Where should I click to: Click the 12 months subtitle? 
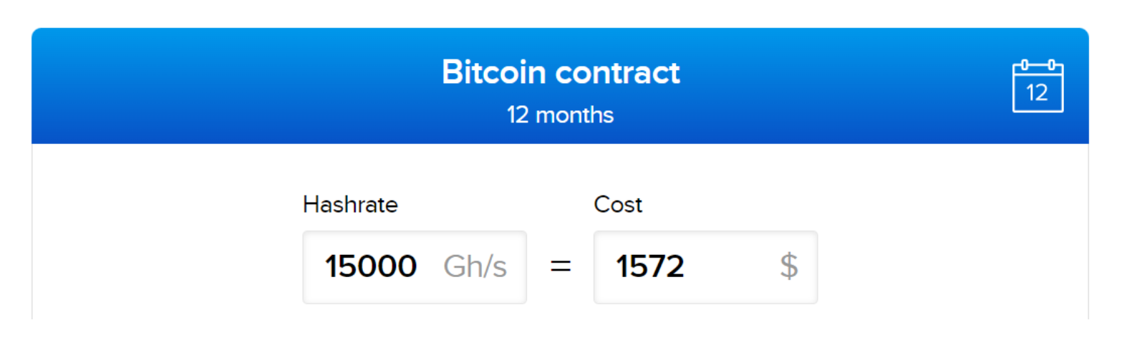point(560,115)
